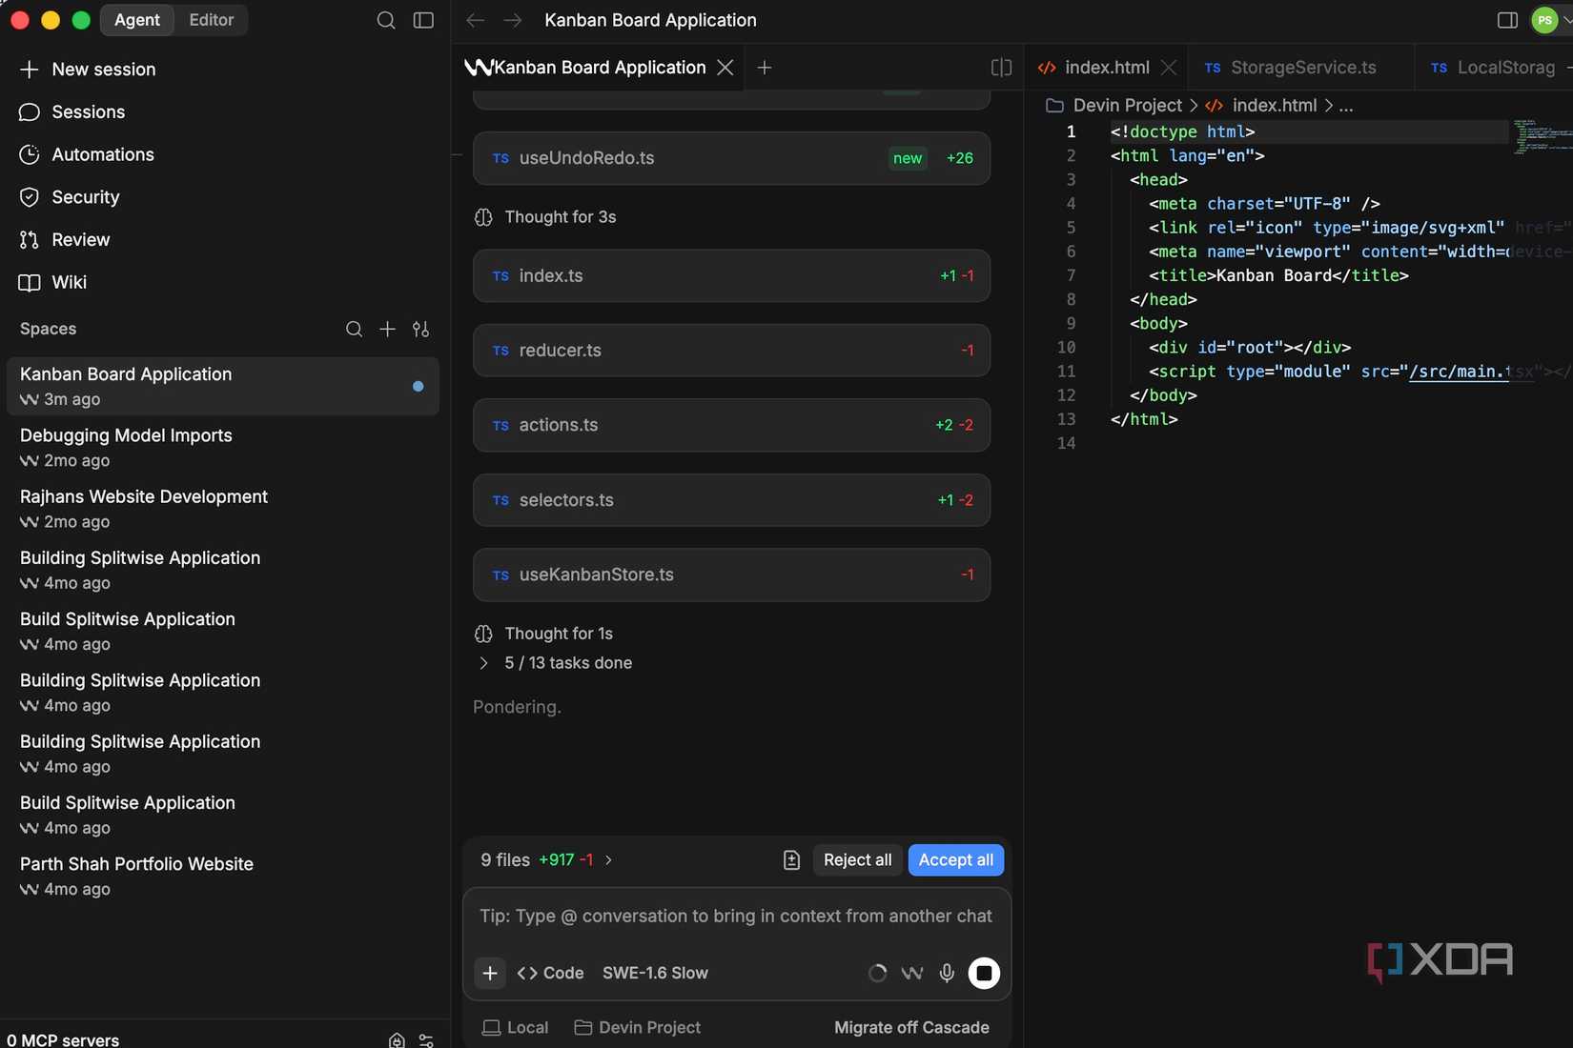The height and width of the screenshot is (1048, 1573).
Task: Open the Automations section
Action: coord(87,154)
